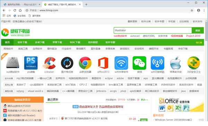Switch to the 搜狗网址导航 browser tab
Image resolution: width=208 pixels, height=126 pixels.
point(22,4)
